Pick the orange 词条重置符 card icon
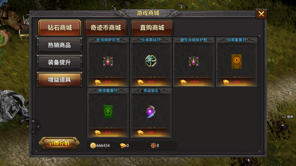Image resolution: width=296 pixels, height=166 pixels. 236,61
